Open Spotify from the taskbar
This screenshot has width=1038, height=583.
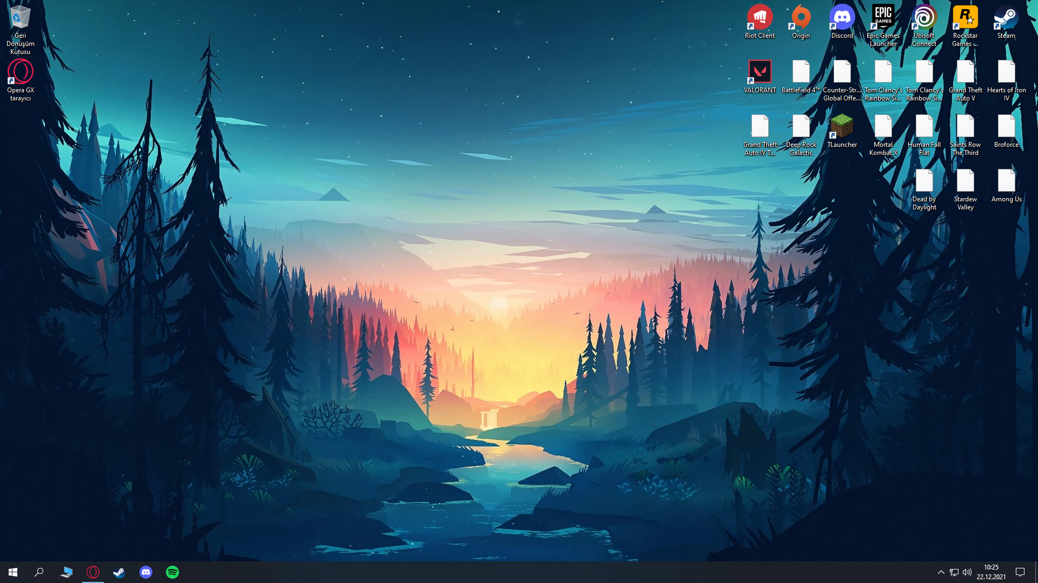tap(172, 572)
